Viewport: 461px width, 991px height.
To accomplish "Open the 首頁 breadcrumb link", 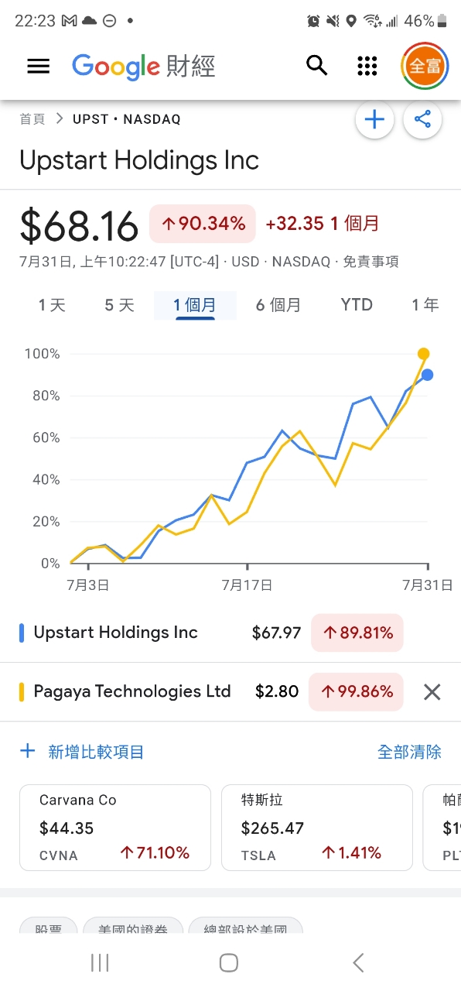I will (x=32, y=119).
